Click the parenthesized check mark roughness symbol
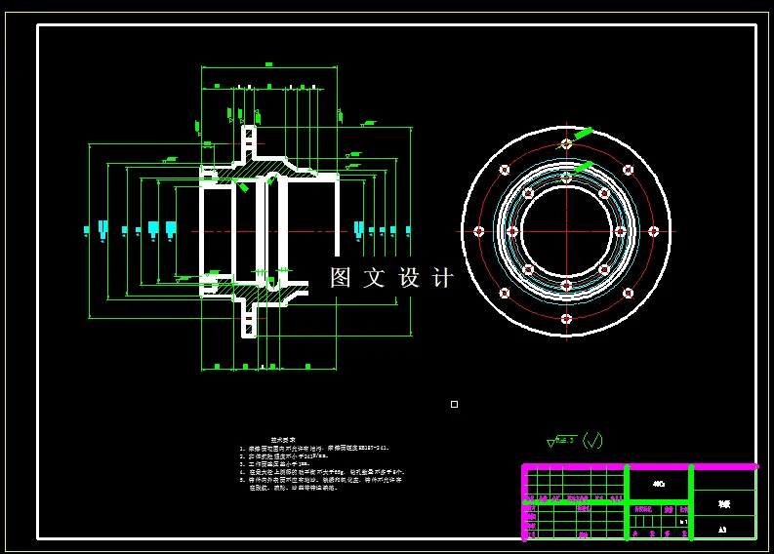This screenshot has height=554, width=774. (592, 440)
